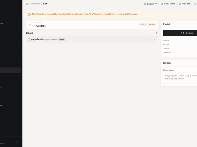
Task: Go to Templates breadcrumb
Action: click(x=35, y=4)
